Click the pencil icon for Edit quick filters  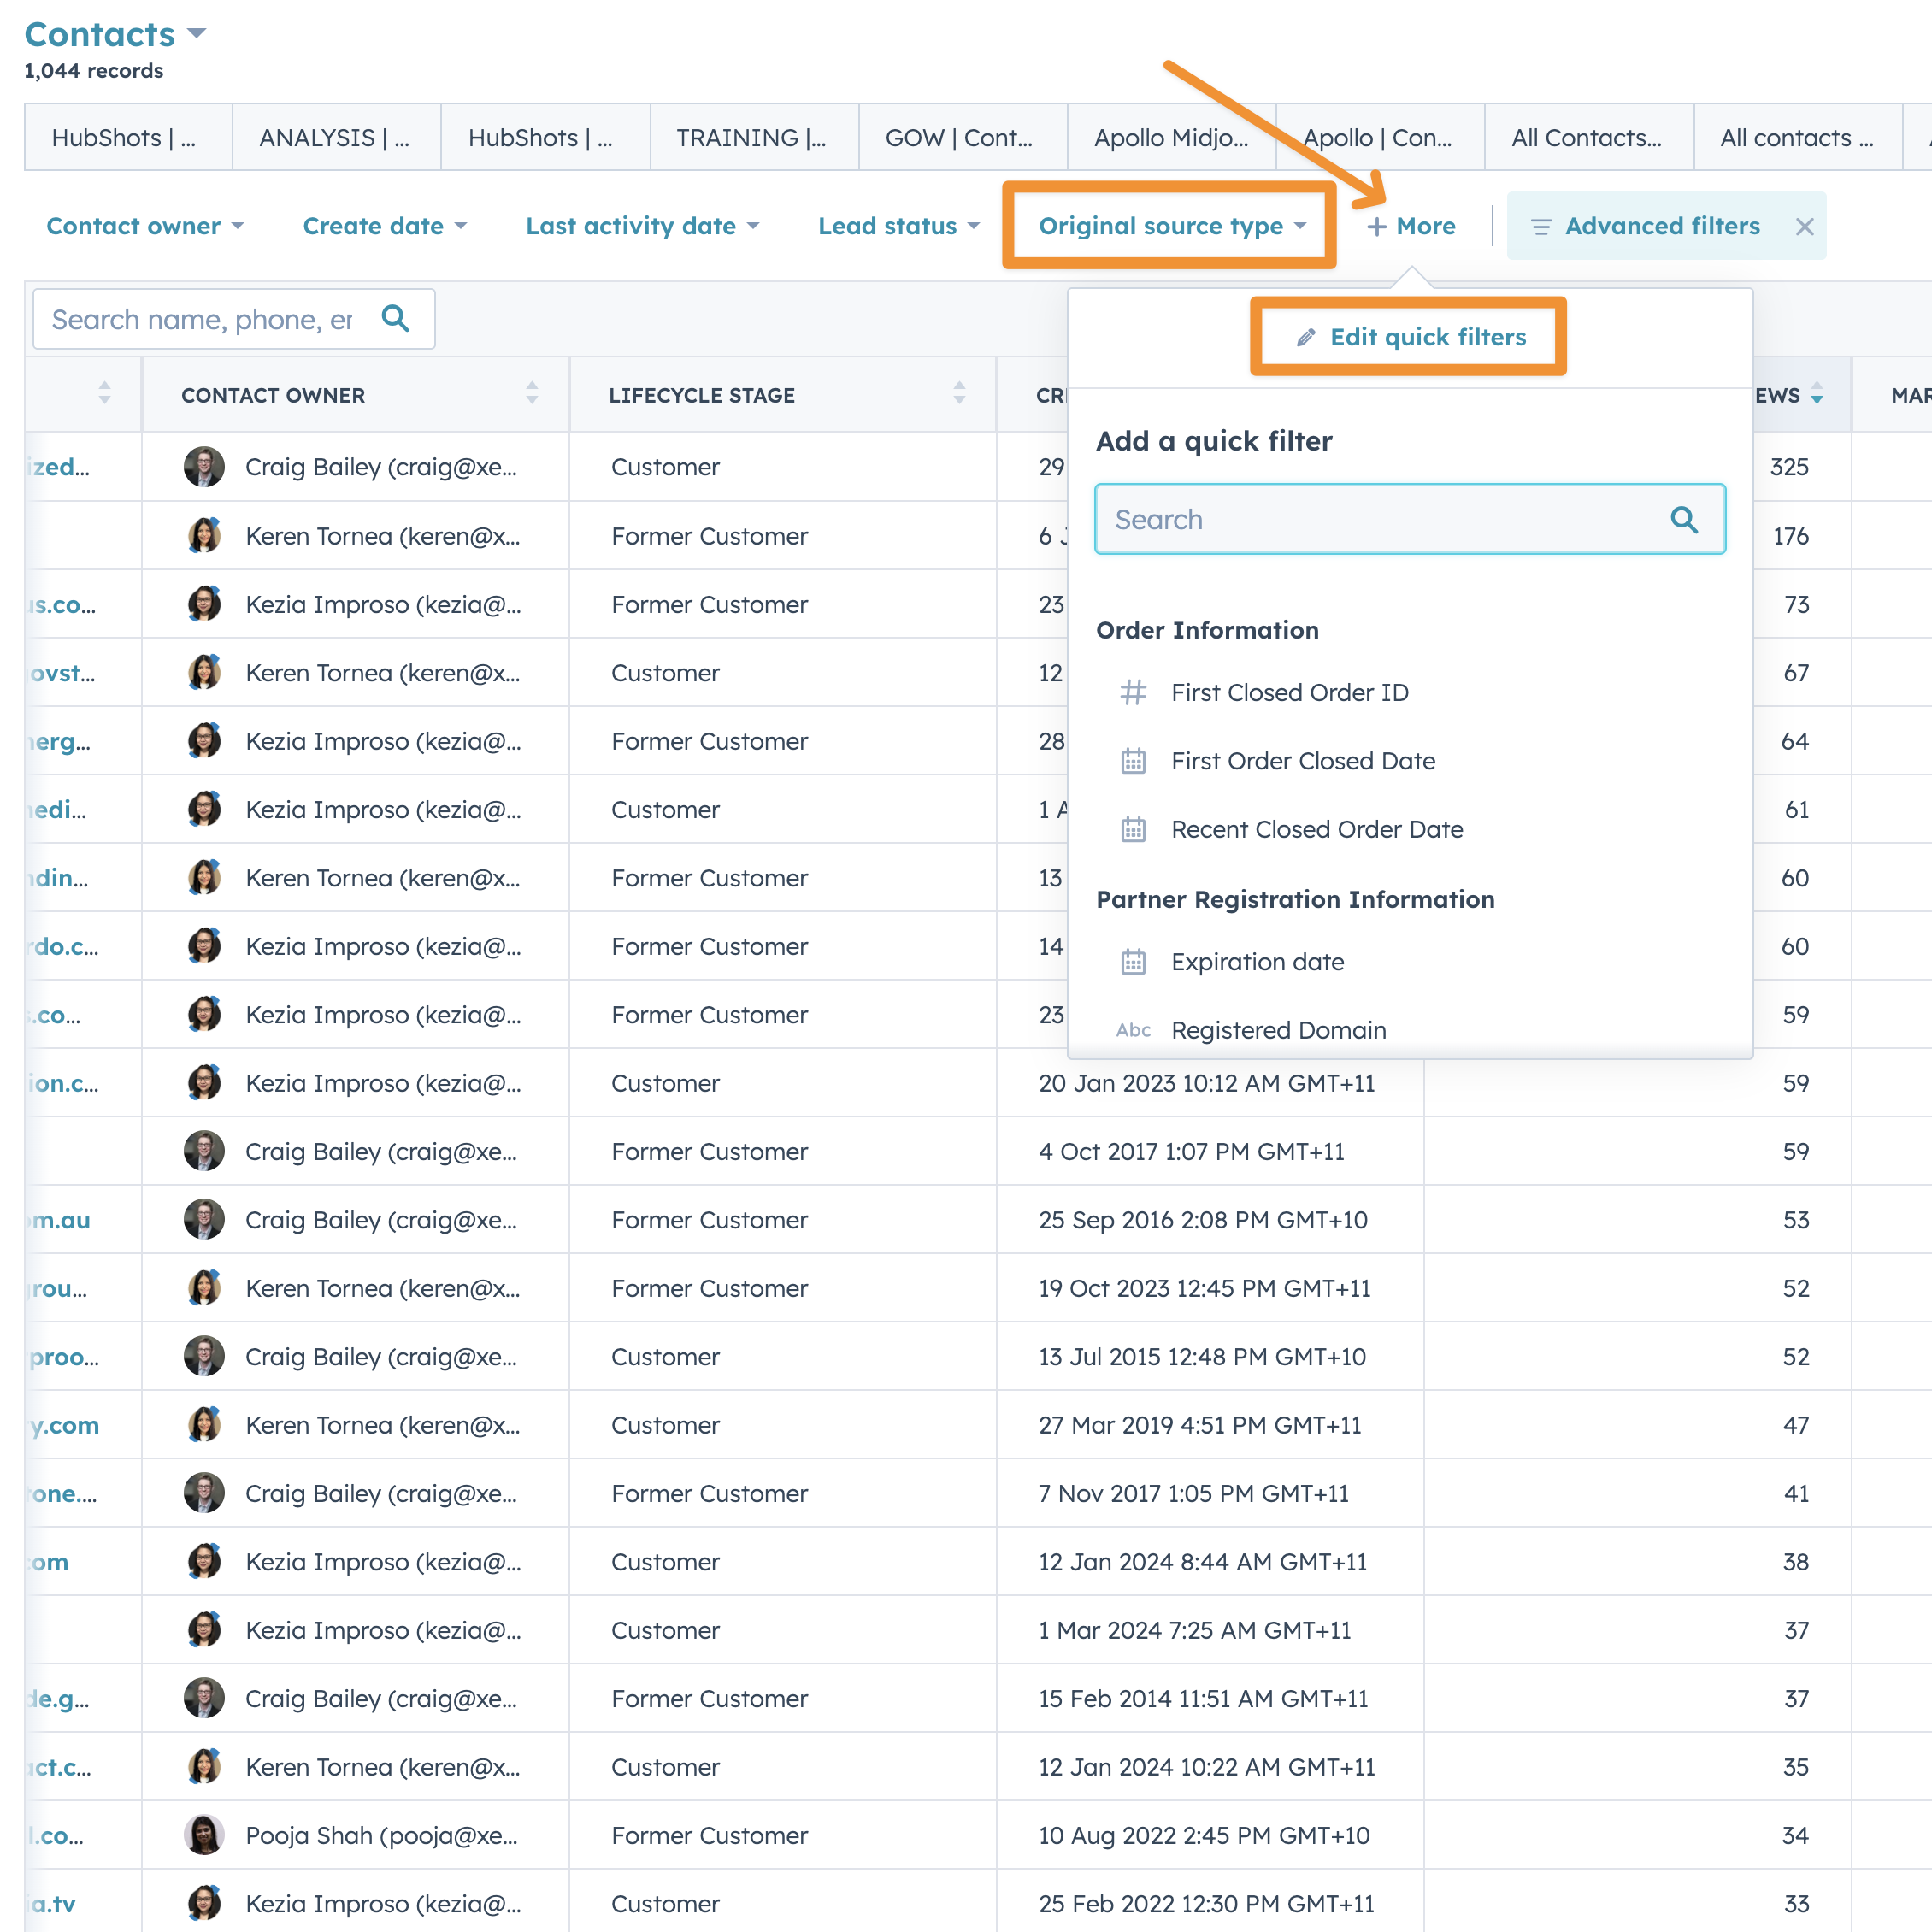click(1305, 338)
